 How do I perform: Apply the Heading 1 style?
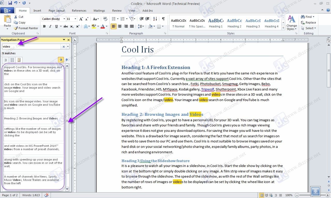pos(216,23)
